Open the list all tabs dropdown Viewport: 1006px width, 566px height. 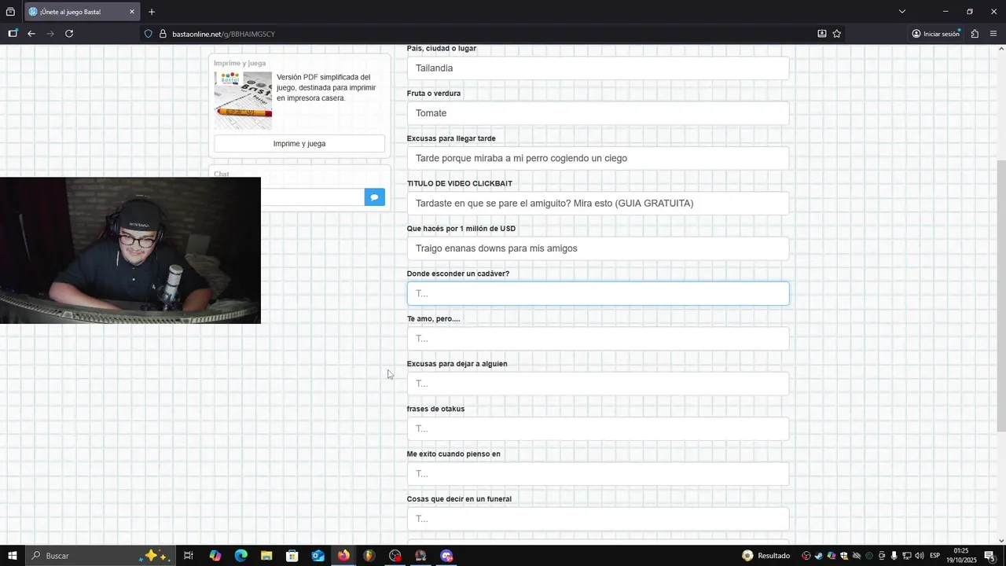[x=902, y=12]
